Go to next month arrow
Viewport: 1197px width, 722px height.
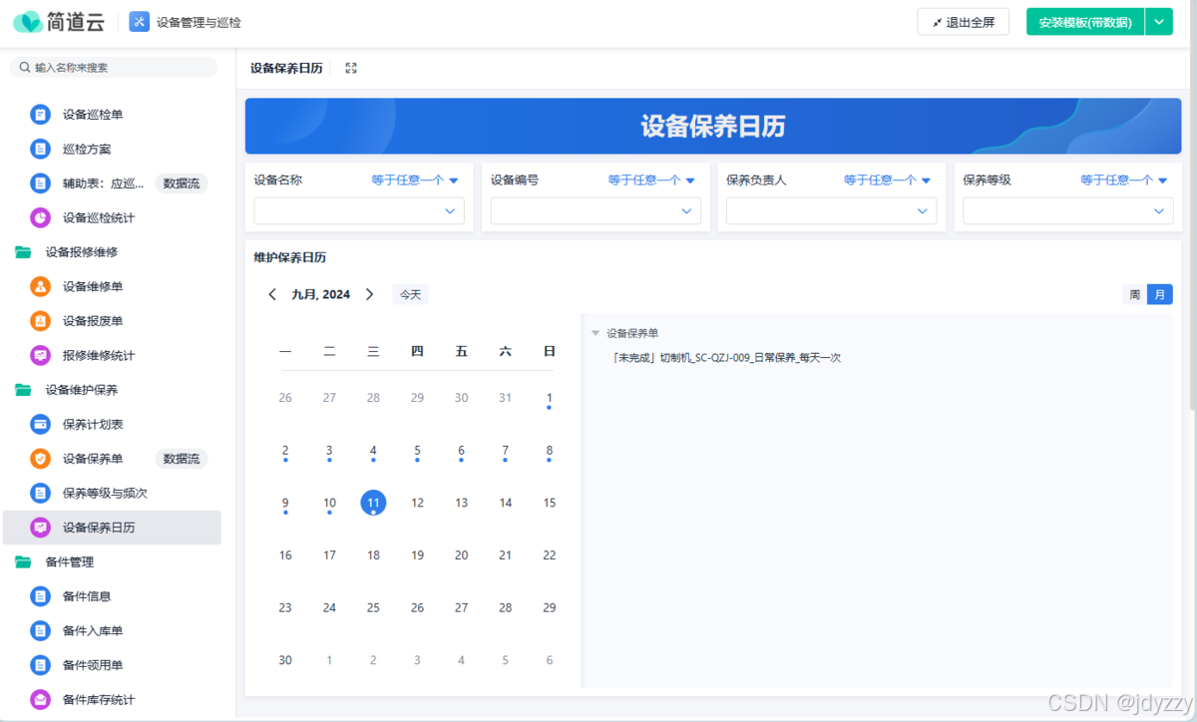point(369,294)
